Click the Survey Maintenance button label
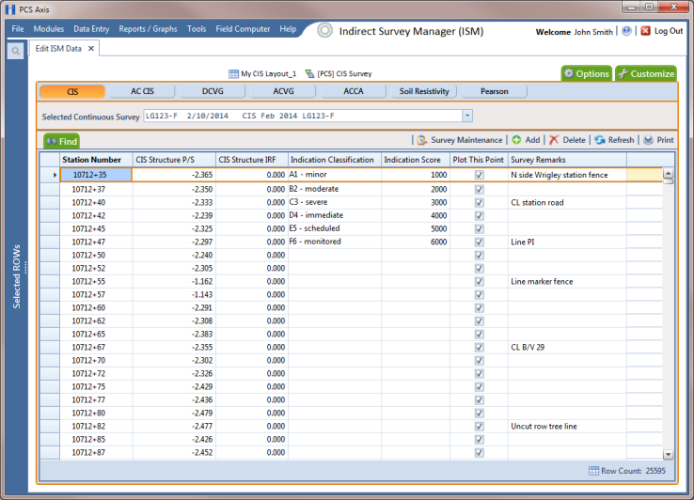Screen dimensions: 694x500 click(x=466, y=140)
